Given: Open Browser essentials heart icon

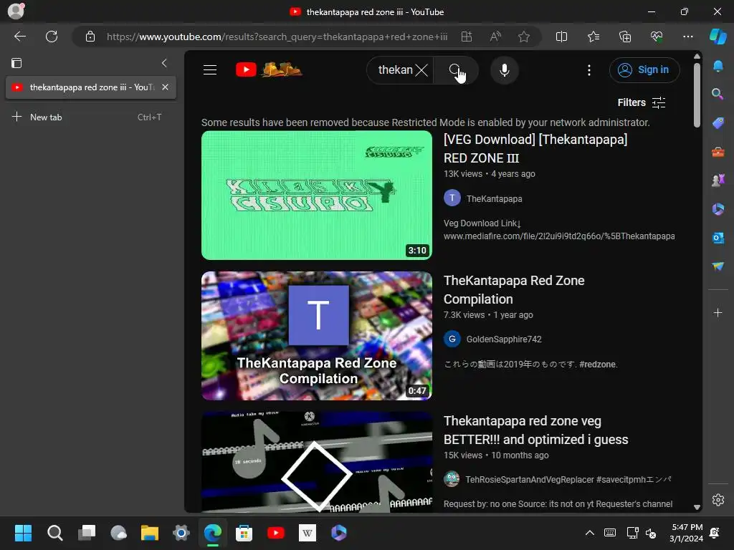Looking at the screenshot, I should click(657, 37).
